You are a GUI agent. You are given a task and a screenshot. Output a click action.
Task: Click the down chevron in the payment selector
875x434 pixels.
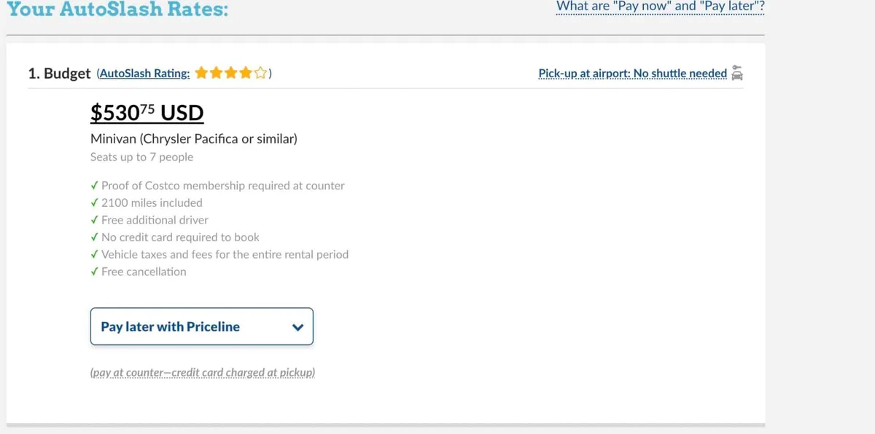tap(297, 327)
